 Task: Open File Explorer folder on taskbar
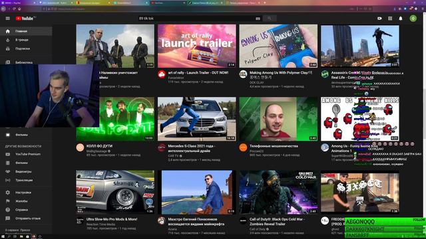(21, 236)
